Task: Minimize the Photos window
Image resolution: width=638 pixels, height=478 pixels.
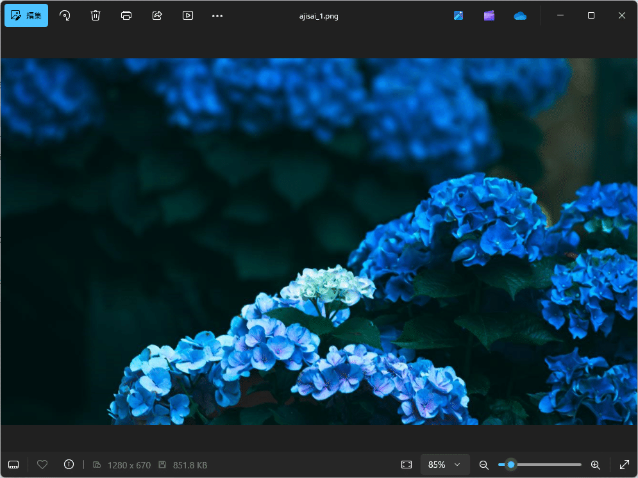Action: [560, 15]
